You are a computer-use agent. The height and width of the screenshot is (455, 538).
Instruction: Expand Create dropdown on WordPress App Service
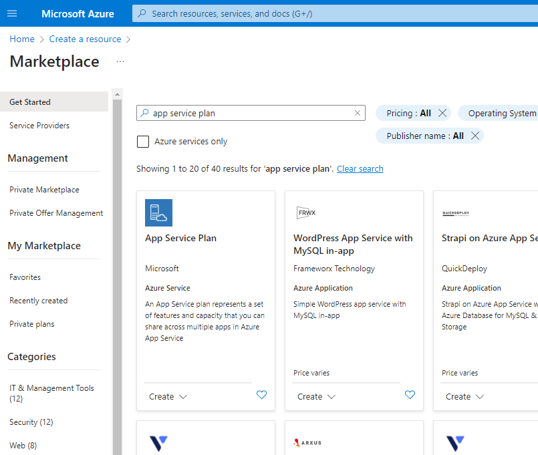pyautogui.click(x=316, y=397)
